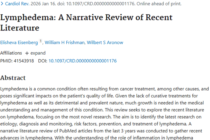Click the DOI label before the blue link
The width and height of the screenshot is (210, 140).
tap(42, 61)
